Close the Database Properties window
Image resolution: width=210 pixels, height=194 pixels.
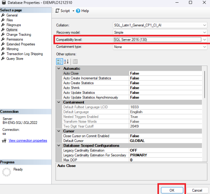[204, 2]
